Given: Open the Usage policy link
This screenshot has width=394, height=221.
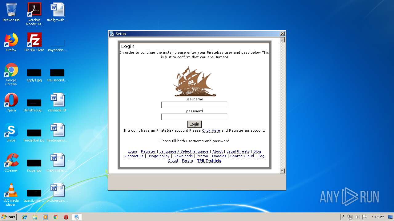Looking at the screenshot, I should coord(159,156).
